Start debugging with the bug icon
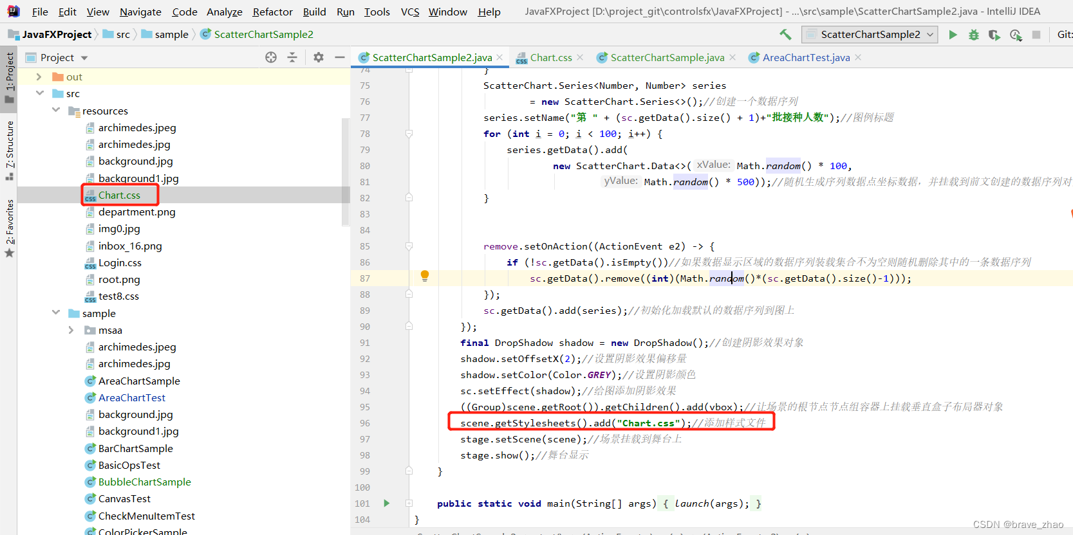This screenshot has width=1073, height=535. [974, 35]
